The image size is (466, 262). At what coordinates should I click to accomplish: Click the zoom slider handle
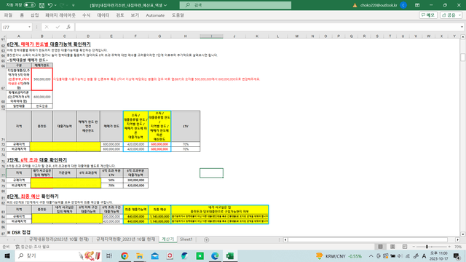coord(427,247)
